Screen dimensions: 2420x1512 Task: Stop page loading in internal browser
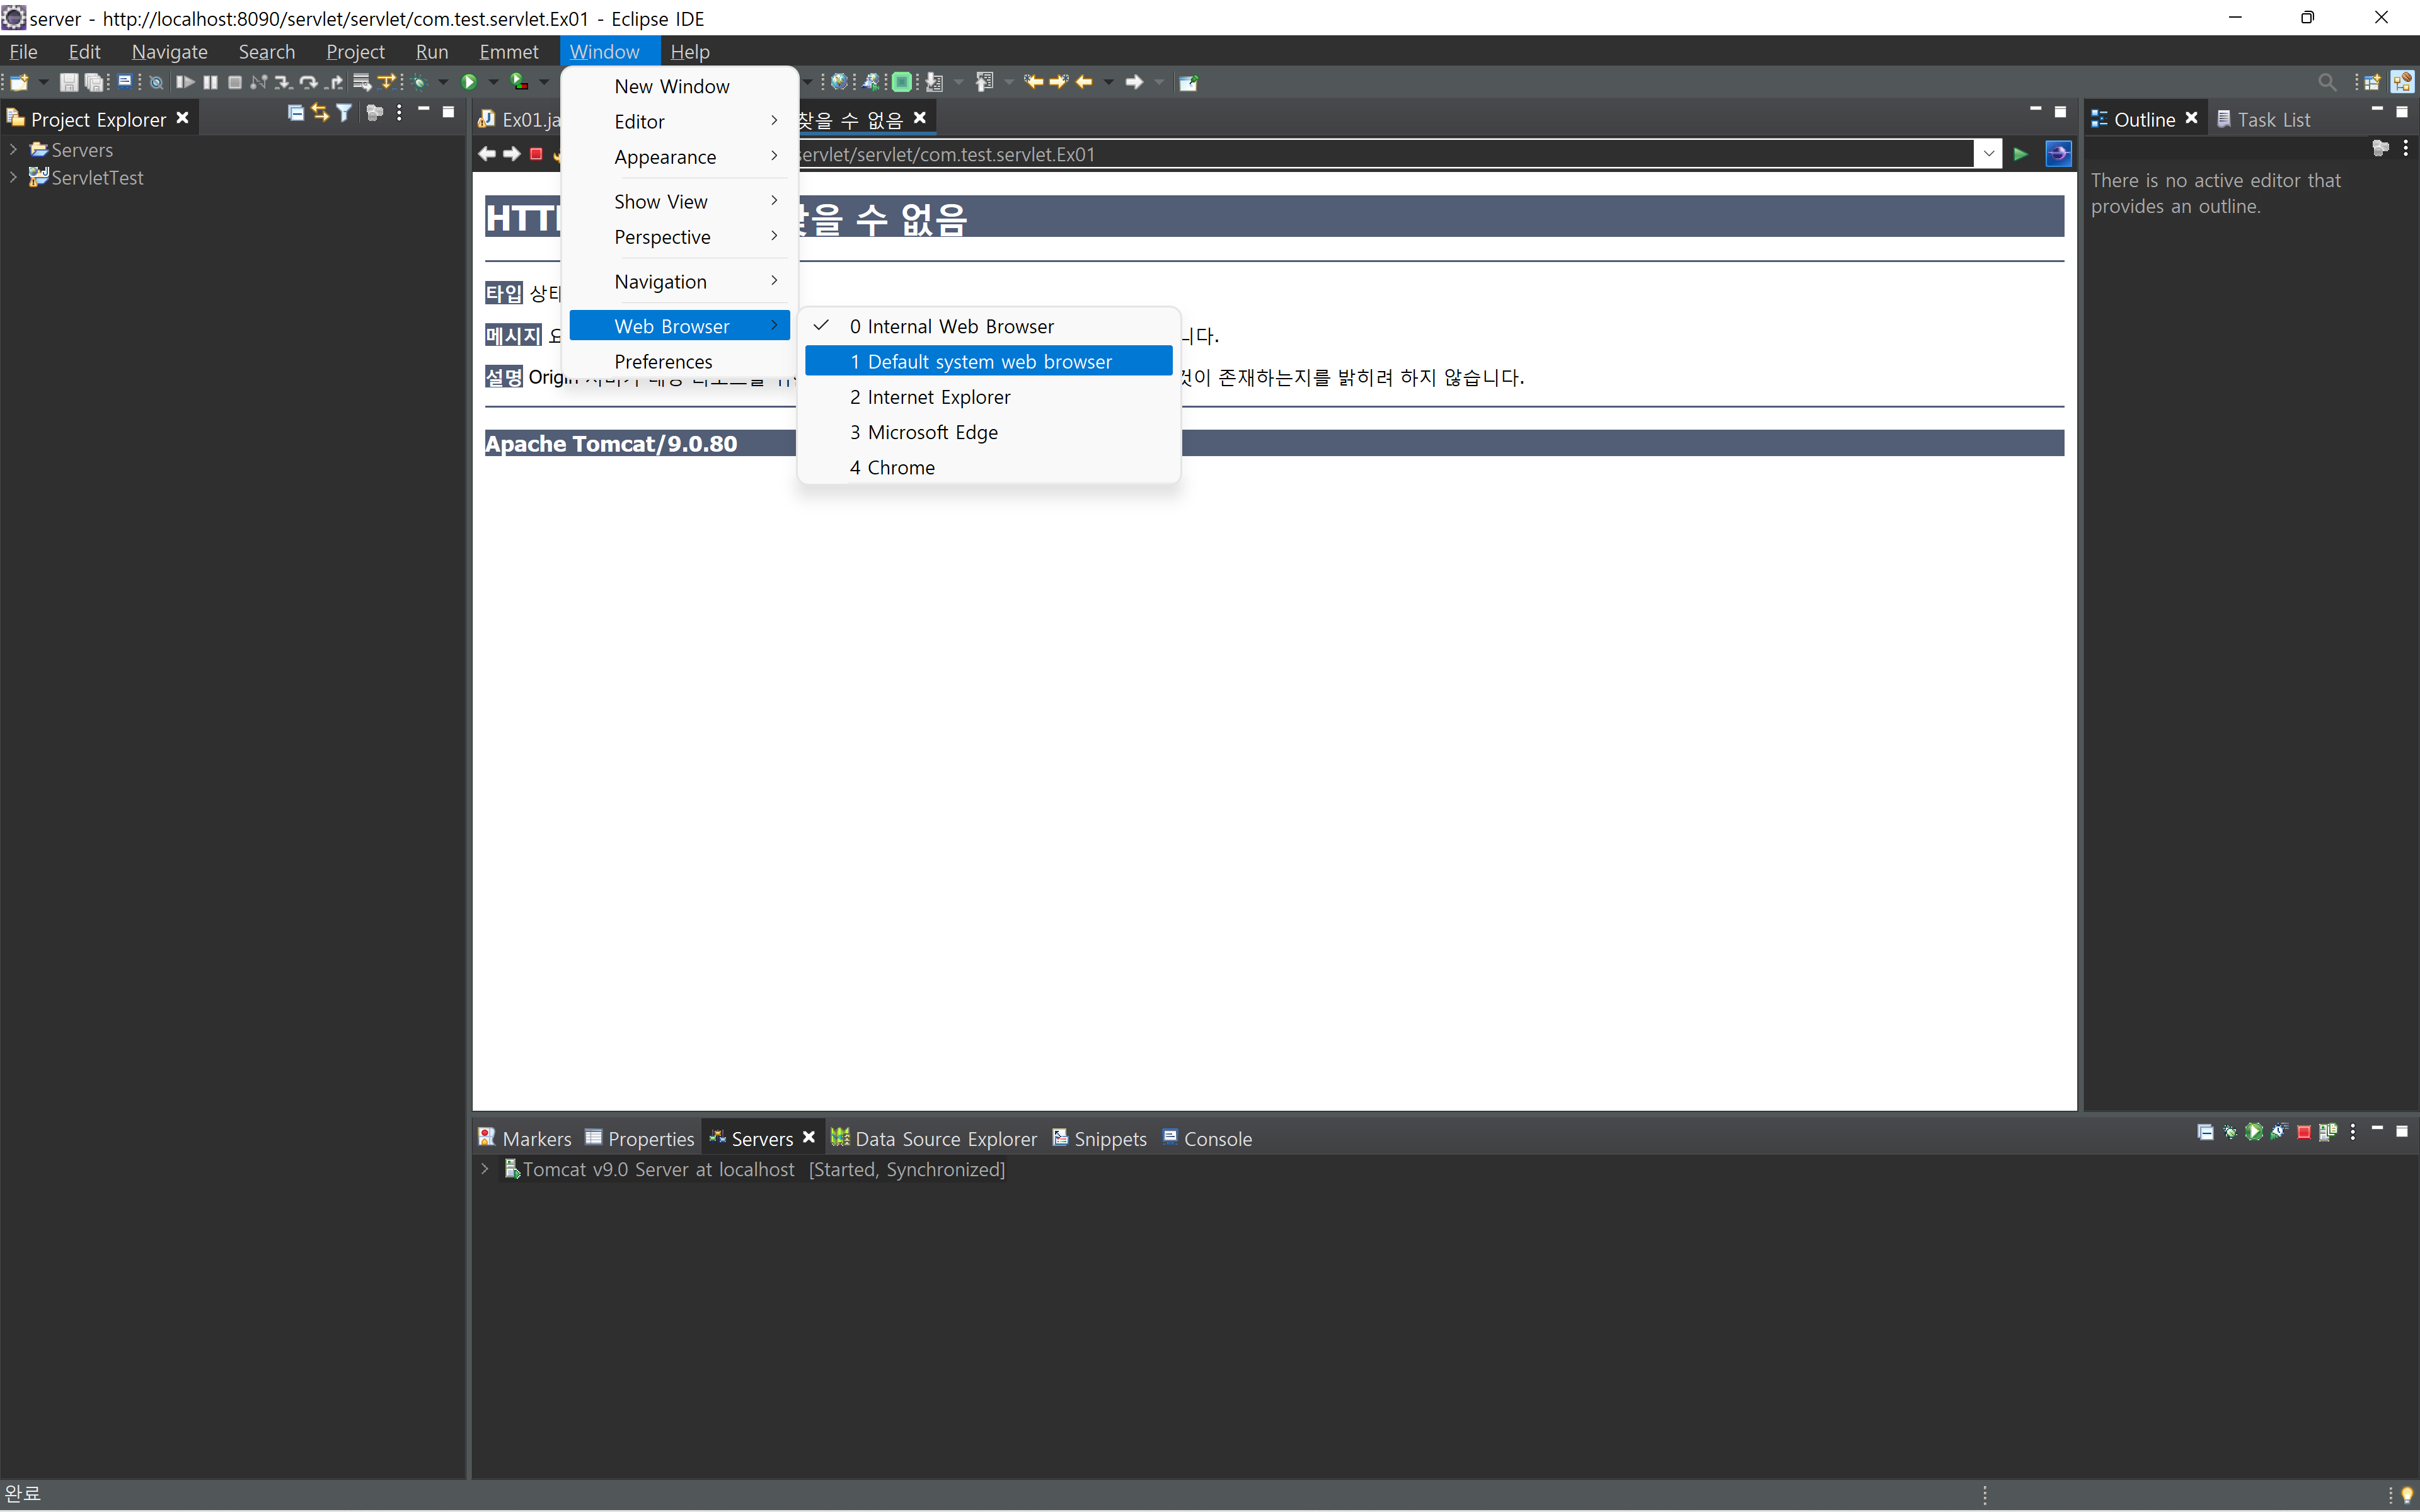(x=536, y=154)
